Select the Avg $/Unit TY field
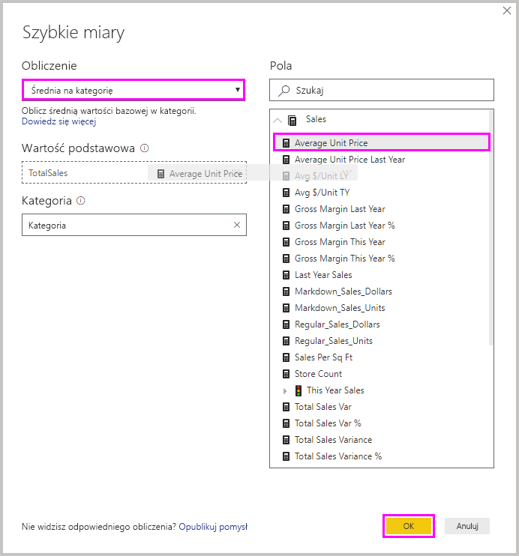The image size is (519, 556). coord(322,193)
